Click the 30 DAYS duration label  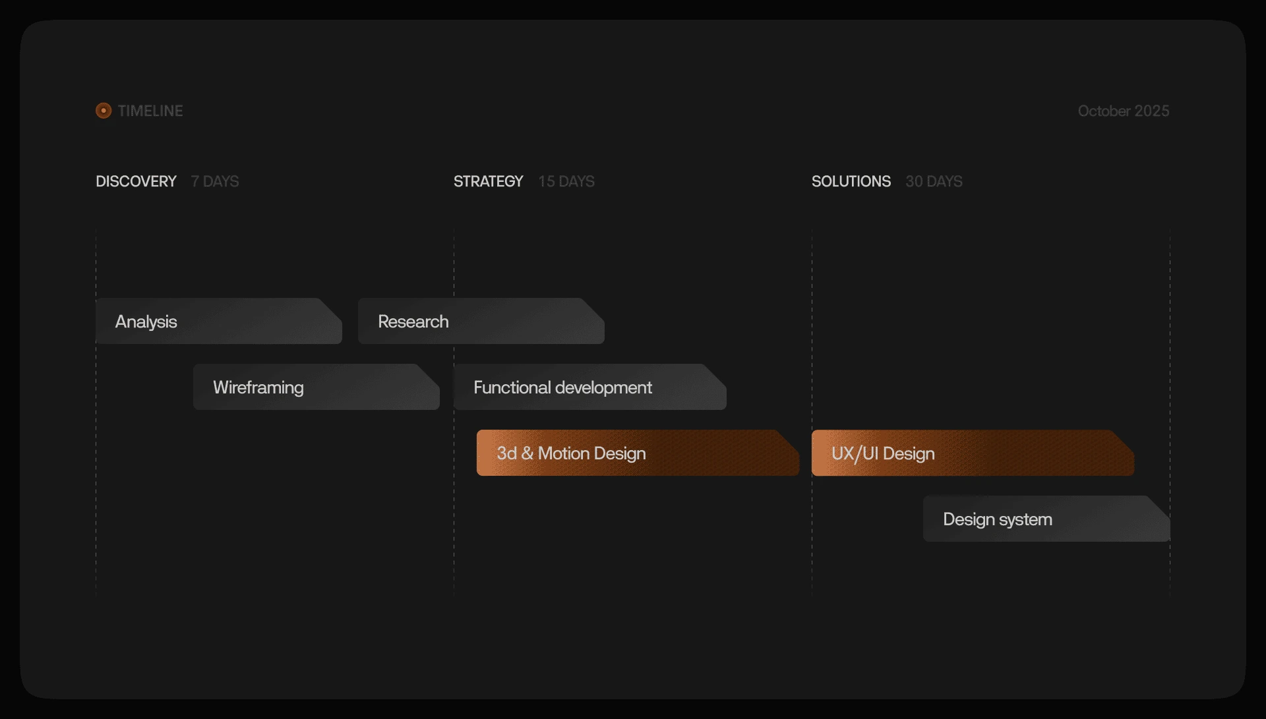click(934, 181)
